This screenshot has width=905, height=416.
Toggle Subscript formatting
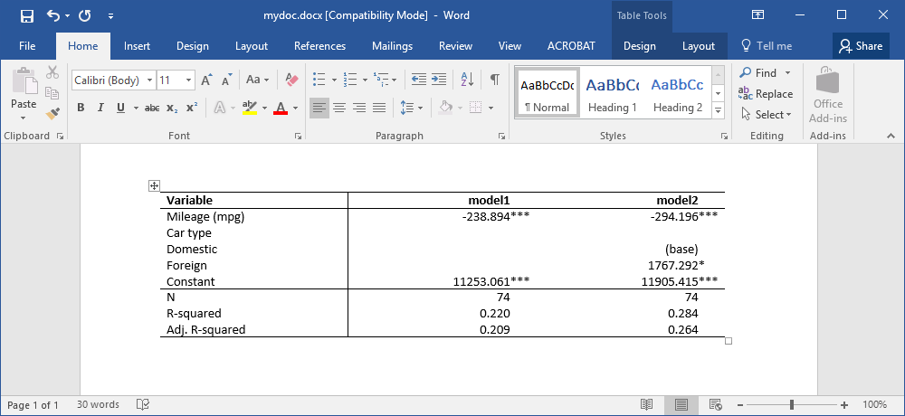(x=172, y=108)
